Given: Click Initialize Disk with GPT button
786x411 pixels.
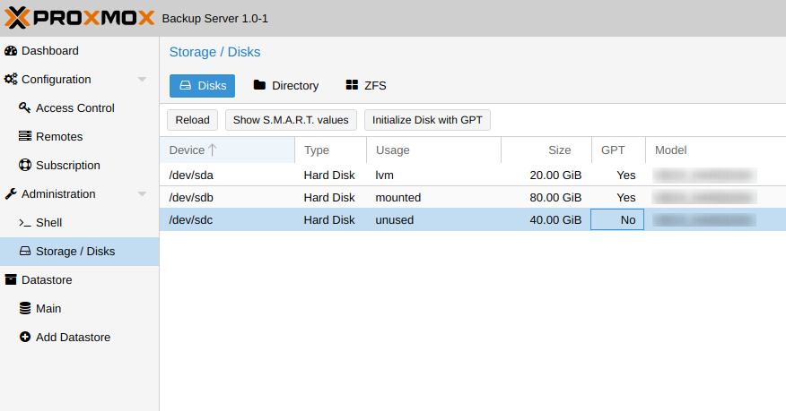Looking at the screenshot, I should (x=427, y=120).
